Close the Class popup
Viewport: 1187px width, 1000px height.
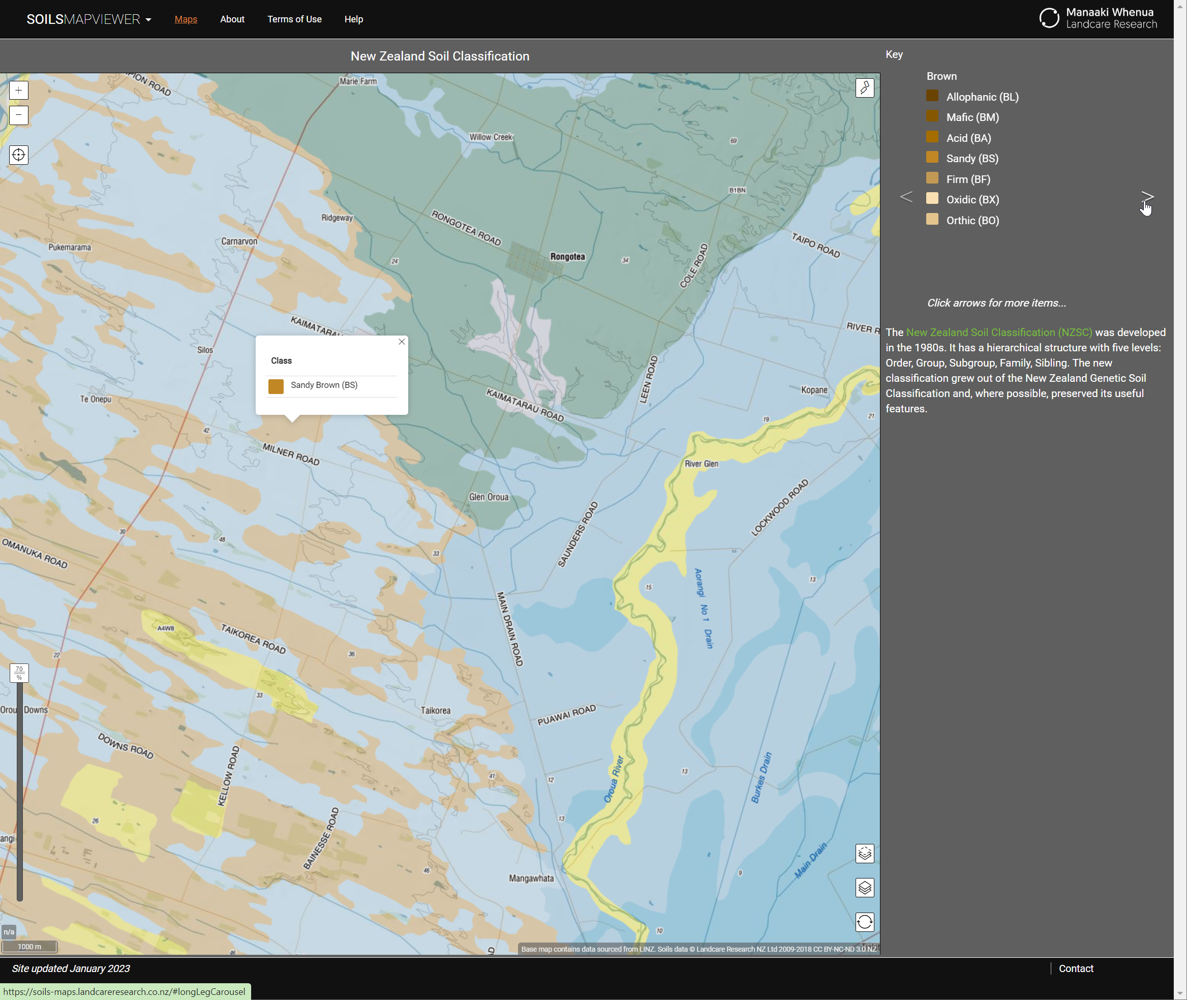click(x=401, y=342)
